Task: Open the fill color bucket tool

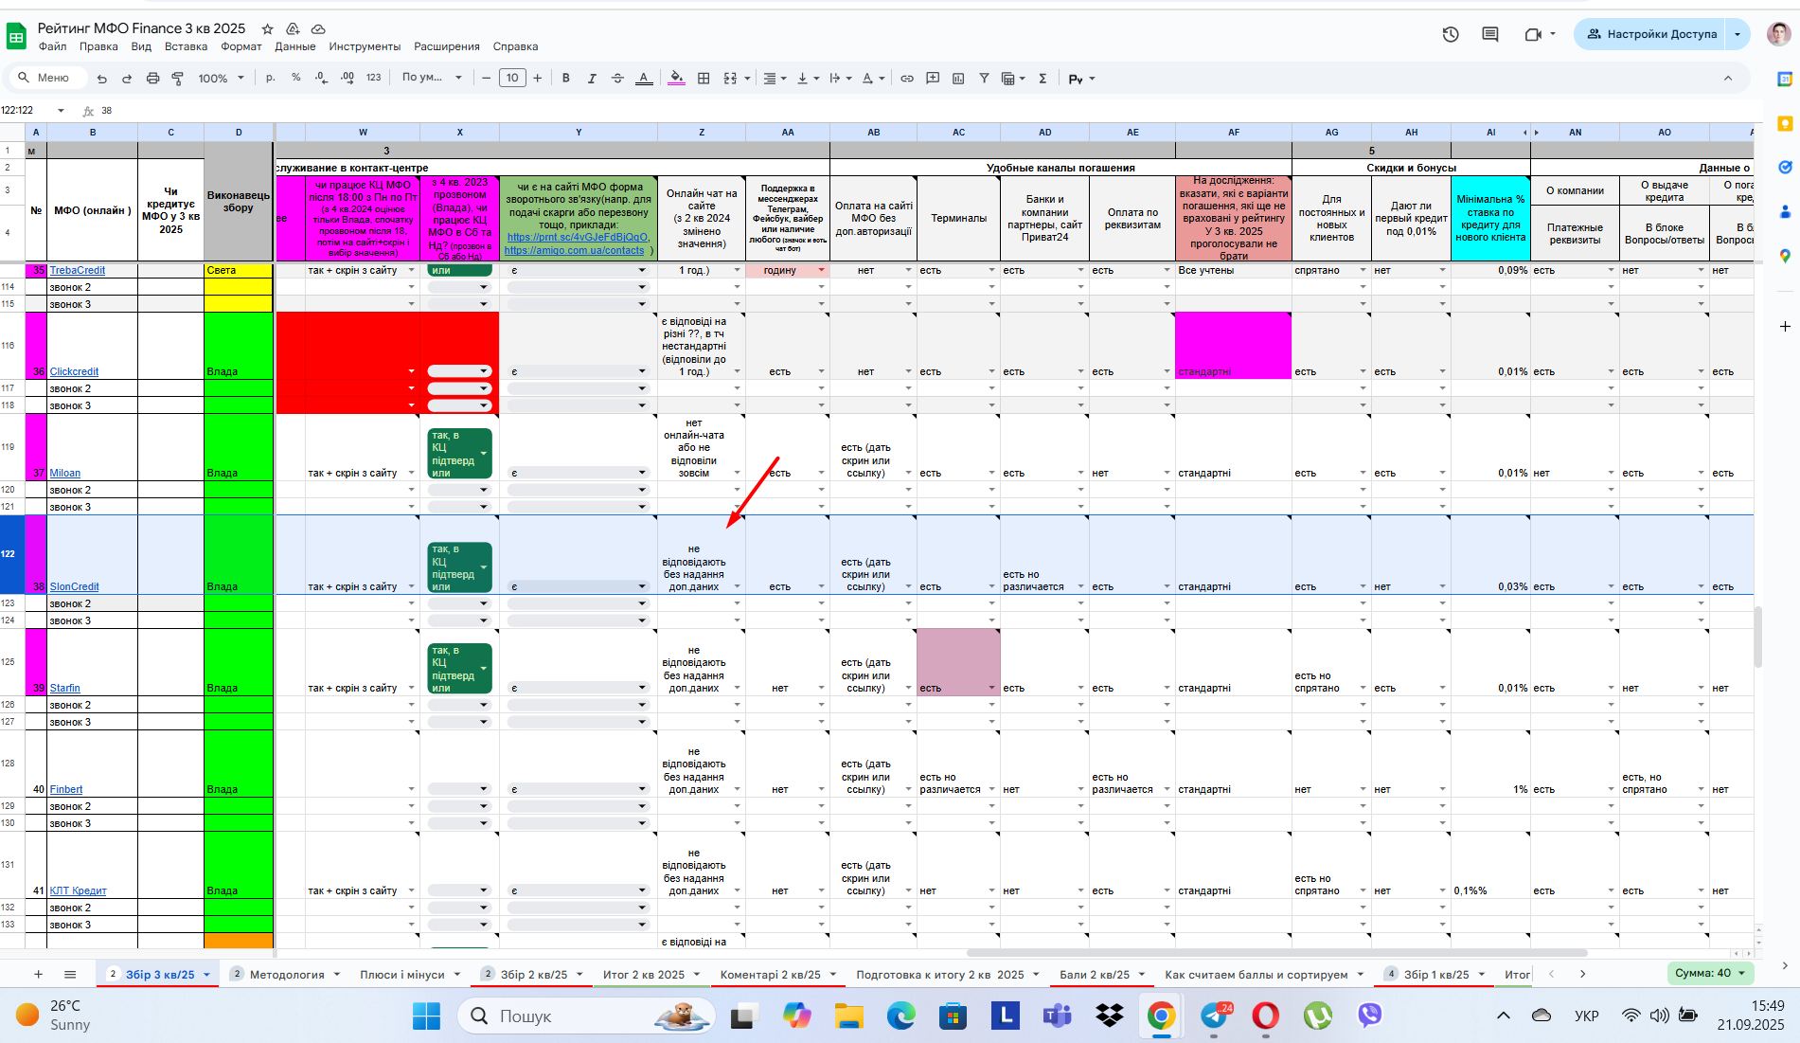Action: point(676,79)
